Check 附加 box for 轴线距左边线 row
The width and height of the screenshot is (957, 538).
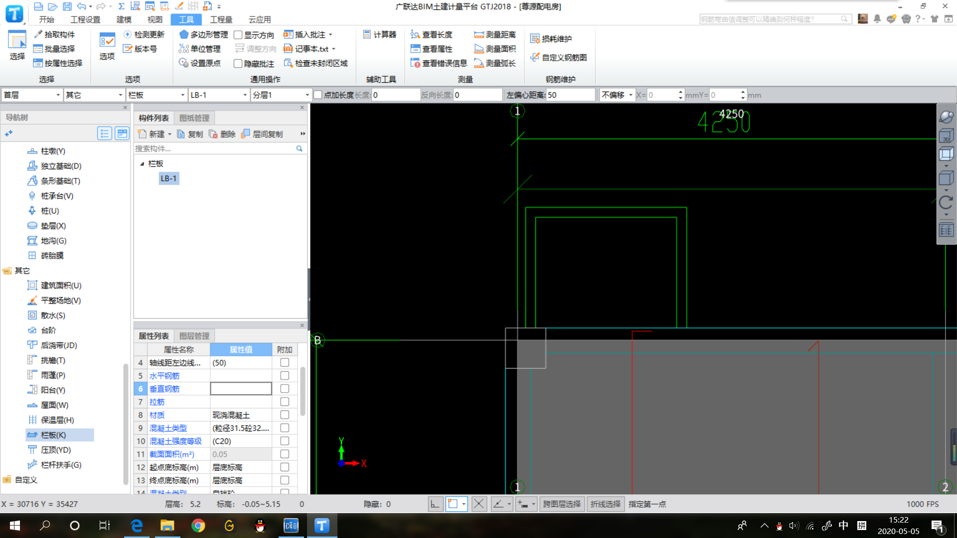[285, 363]
